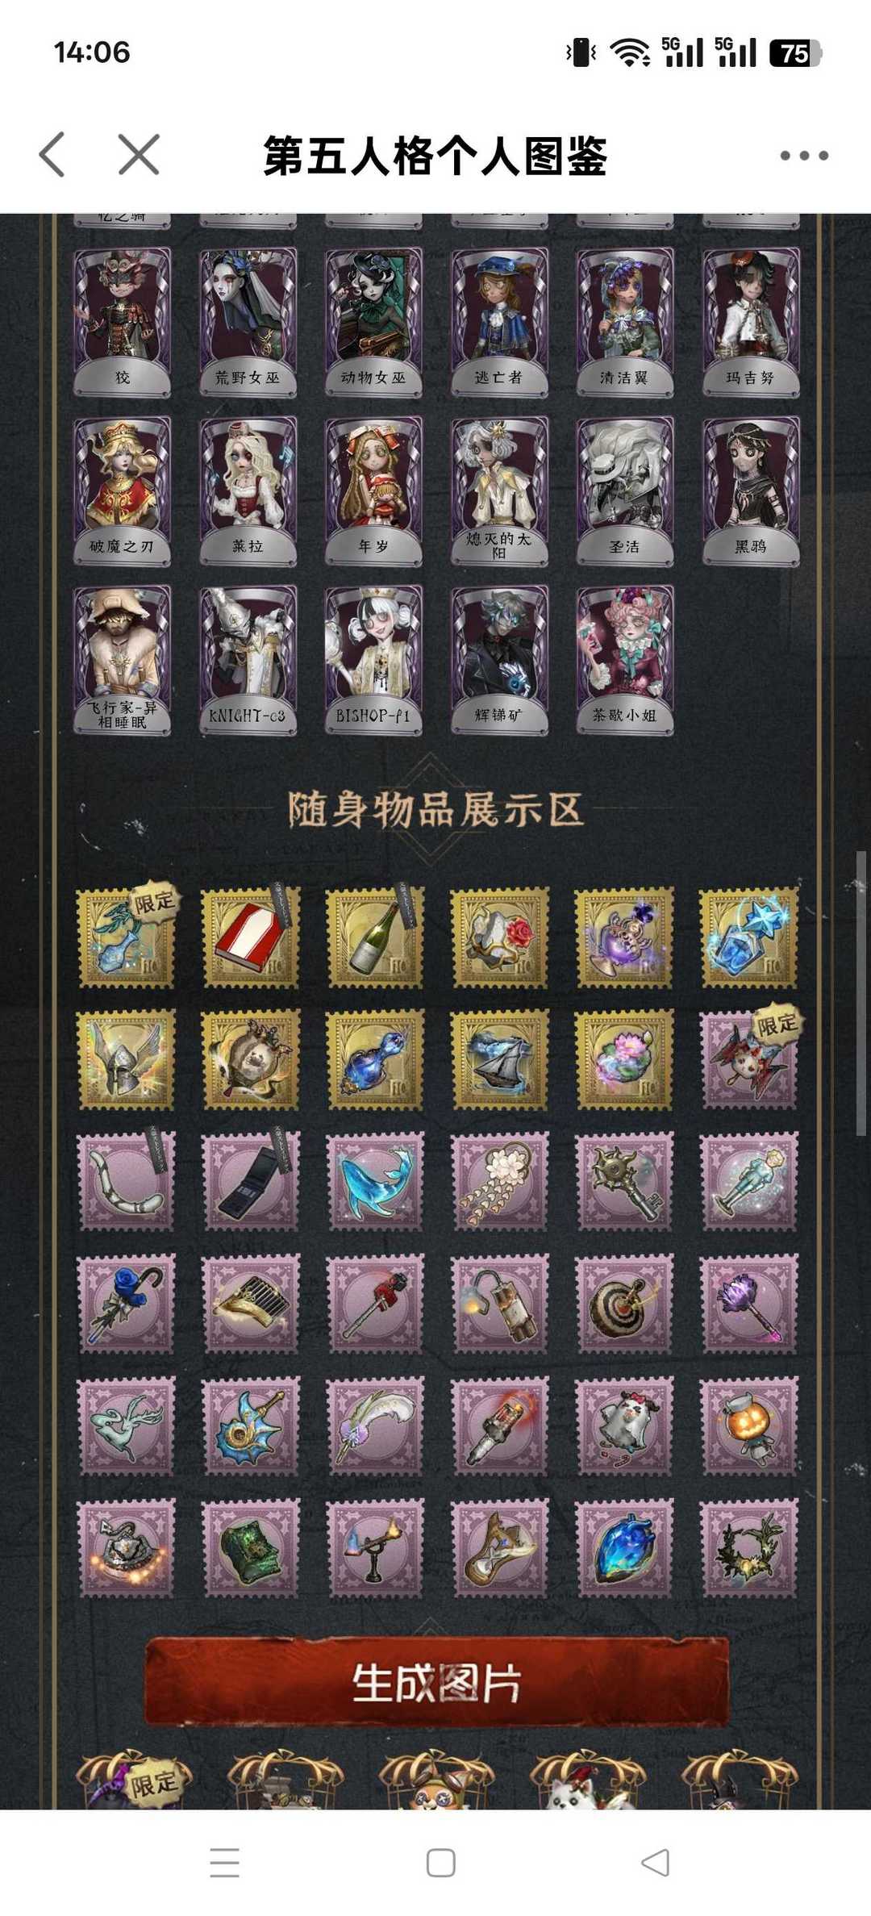This screenshot has width=871, height=1916.
Task: Select the 黑鸦 costume card
Action: click(751, 490)
